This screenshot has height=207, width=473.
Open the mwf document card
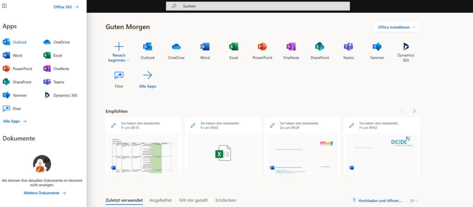[x=302, y=146]
